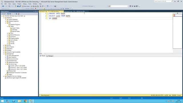Collapse the SQL Server Logs node
Image resolution: width=183 pixels, height=103 pixels.
click(x=6, y=64)
